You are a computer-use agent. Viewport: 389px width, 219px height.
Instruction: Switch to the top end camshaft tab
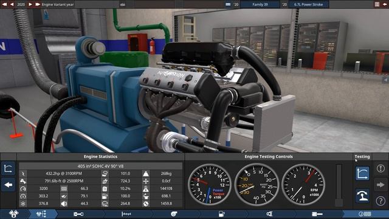tap(126, 214)
